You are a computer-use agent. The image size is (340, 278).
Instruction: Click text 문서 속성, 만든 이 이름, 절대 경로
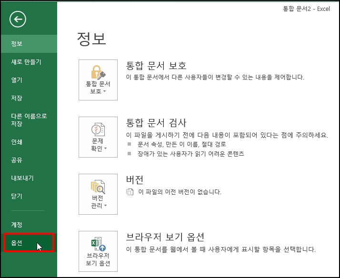tap(181, 144)
